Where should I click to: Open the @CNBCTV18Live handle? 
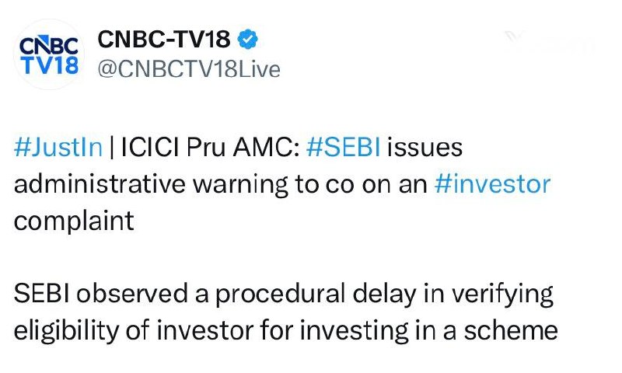pyautogui.click(x=189, y=69)
